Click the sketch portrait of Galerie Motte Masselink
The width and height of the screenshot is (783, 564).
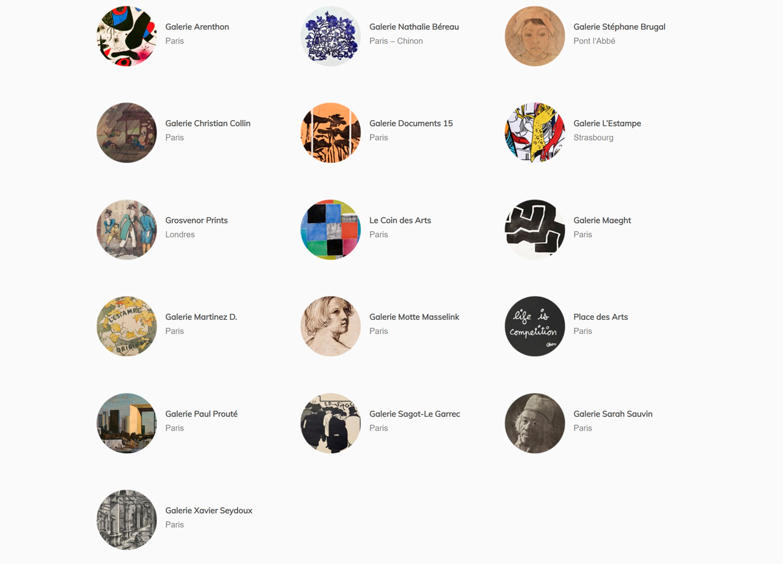coord(331,326)
